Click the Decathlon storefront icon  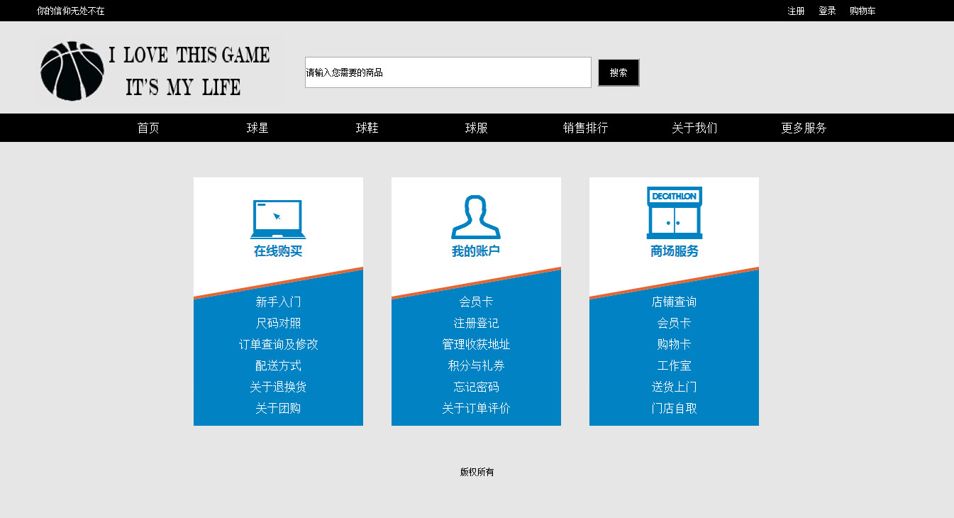coord(674,213)
